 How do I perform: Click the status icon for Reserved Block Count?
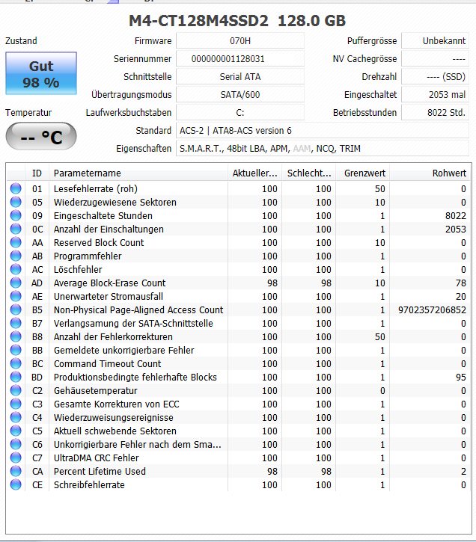(x=16, y=242)
